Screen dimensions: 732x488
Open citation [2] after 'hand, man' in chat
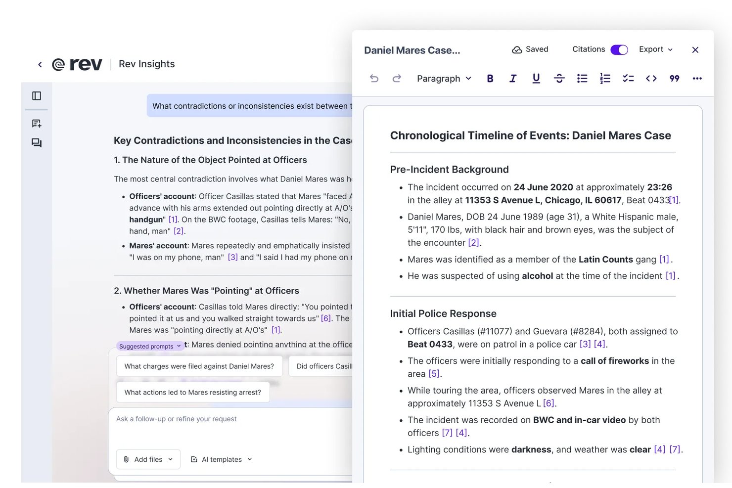pos(179,231)
